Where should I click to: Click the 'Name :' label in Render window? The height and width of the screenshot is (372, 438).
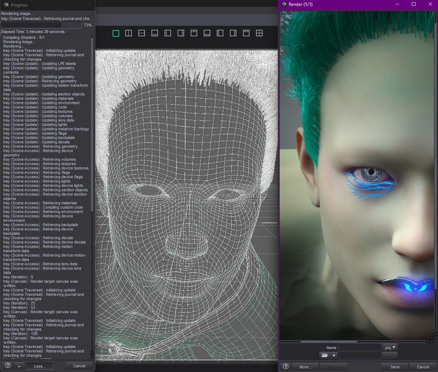click(332, 348)
